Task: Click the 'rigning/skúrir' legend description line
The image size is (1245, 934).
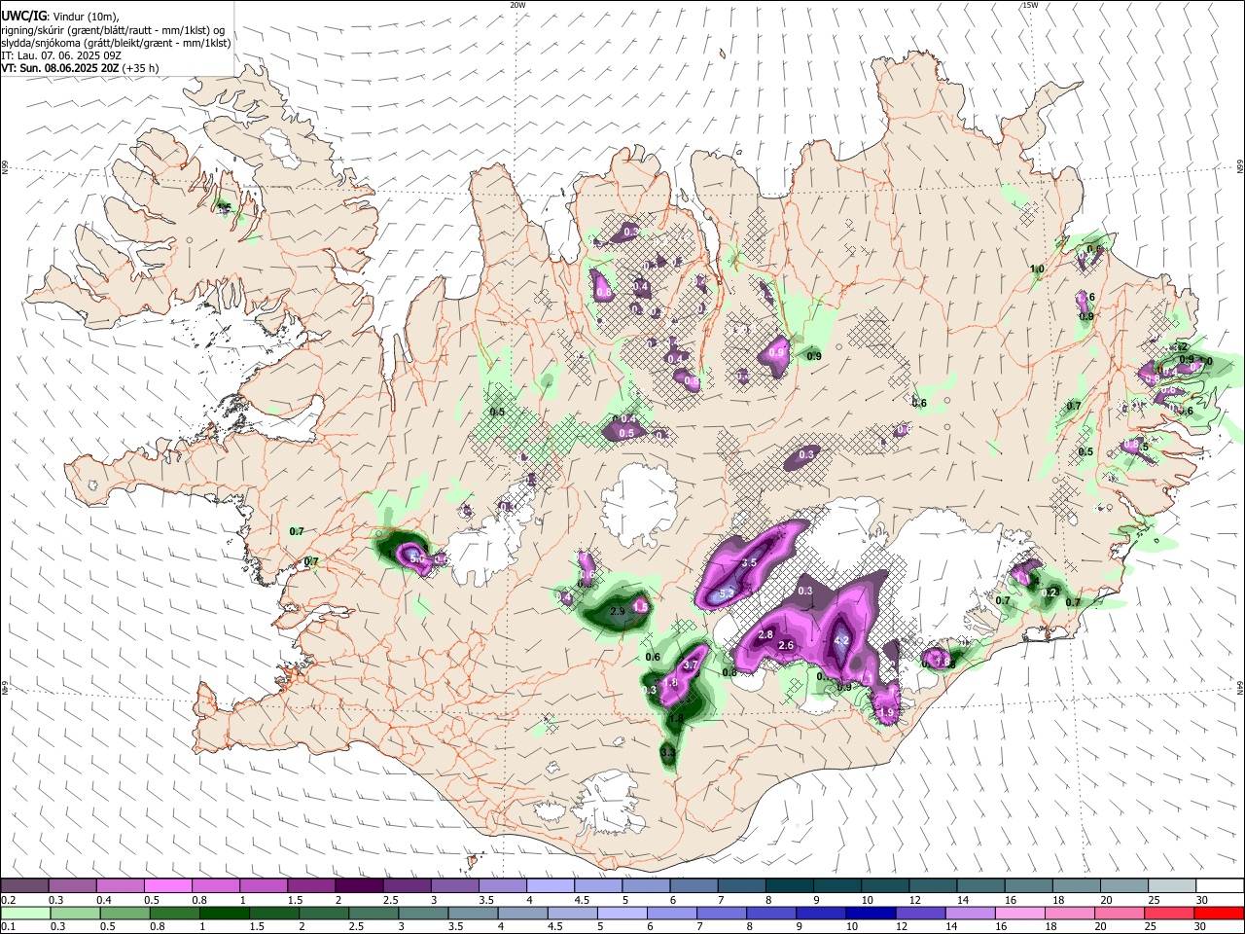Action: [113, 30]
